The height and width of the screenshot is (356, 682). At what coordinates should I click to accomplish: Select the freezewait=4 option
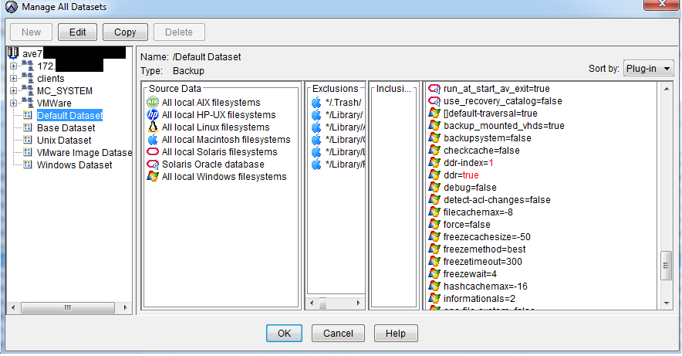[x=470, y=273]
